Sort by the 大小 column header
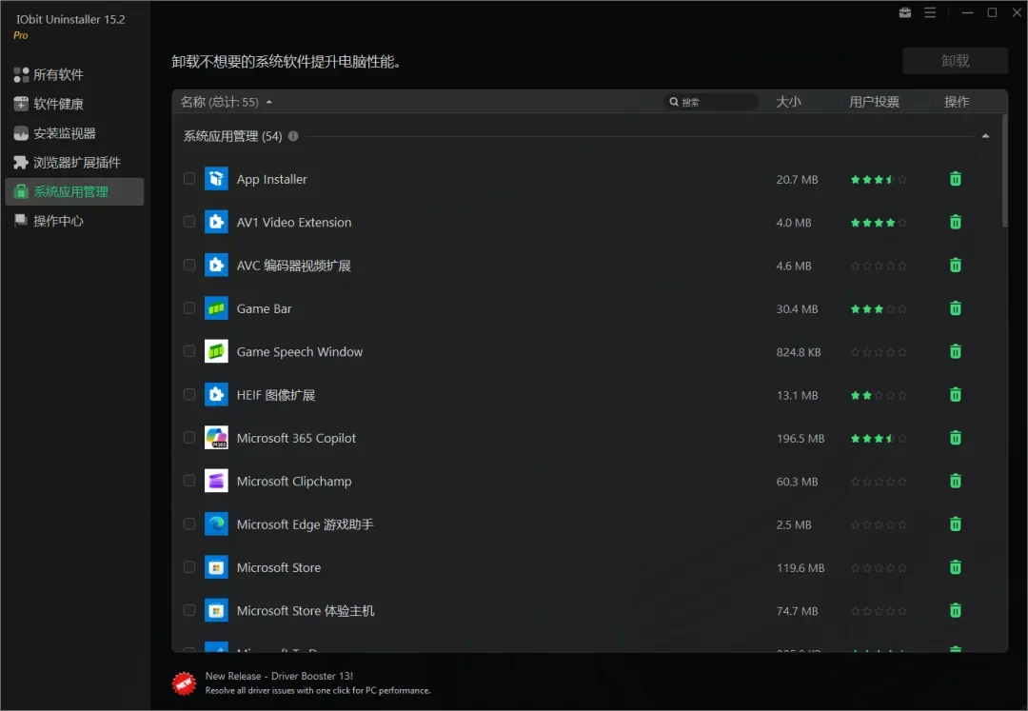This screenshot has width=1028, height=711. pyautogui.click(x=789, y=102)
